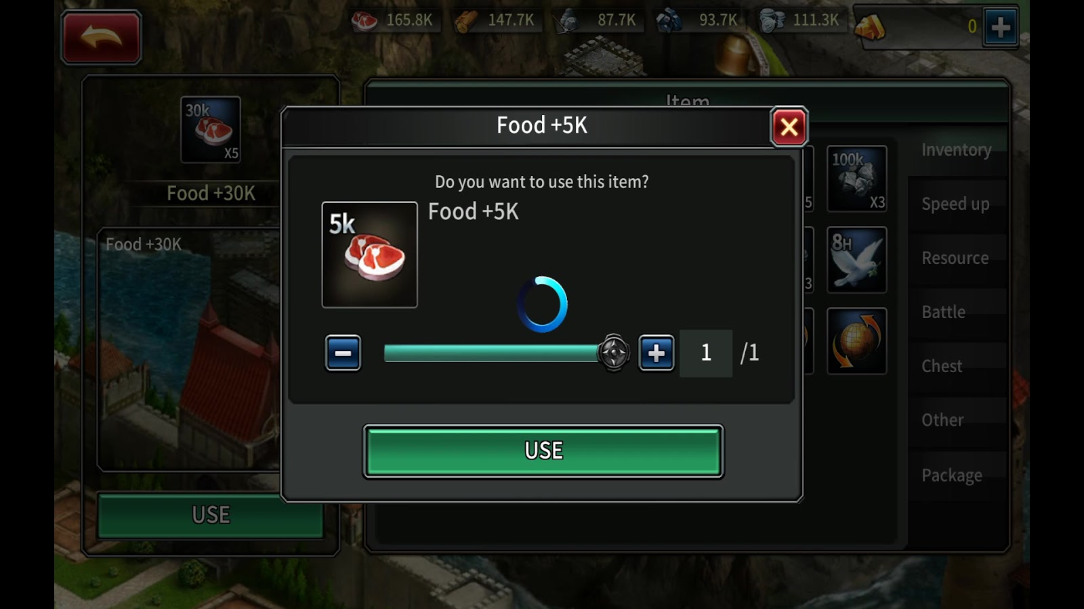
Task: Click the quantity slider handle
Action: click(614, 353)
